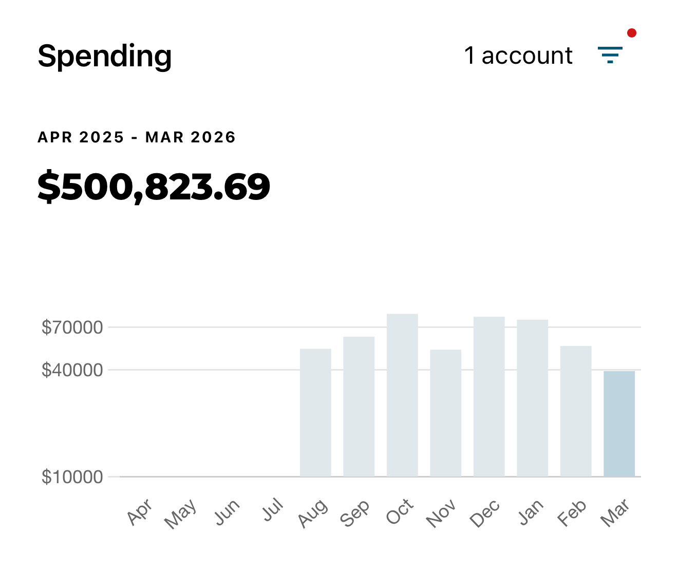Select the November spending bar

tap(445, 413)
